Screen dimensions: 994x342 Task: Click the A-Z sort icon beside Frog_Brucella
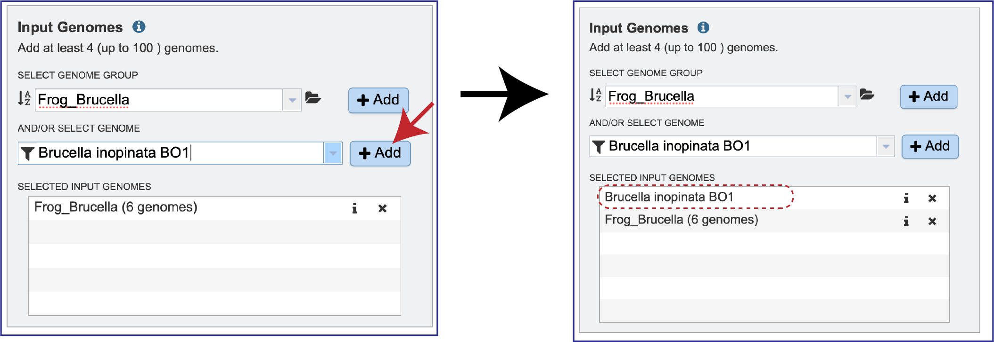tap(25, 99)
